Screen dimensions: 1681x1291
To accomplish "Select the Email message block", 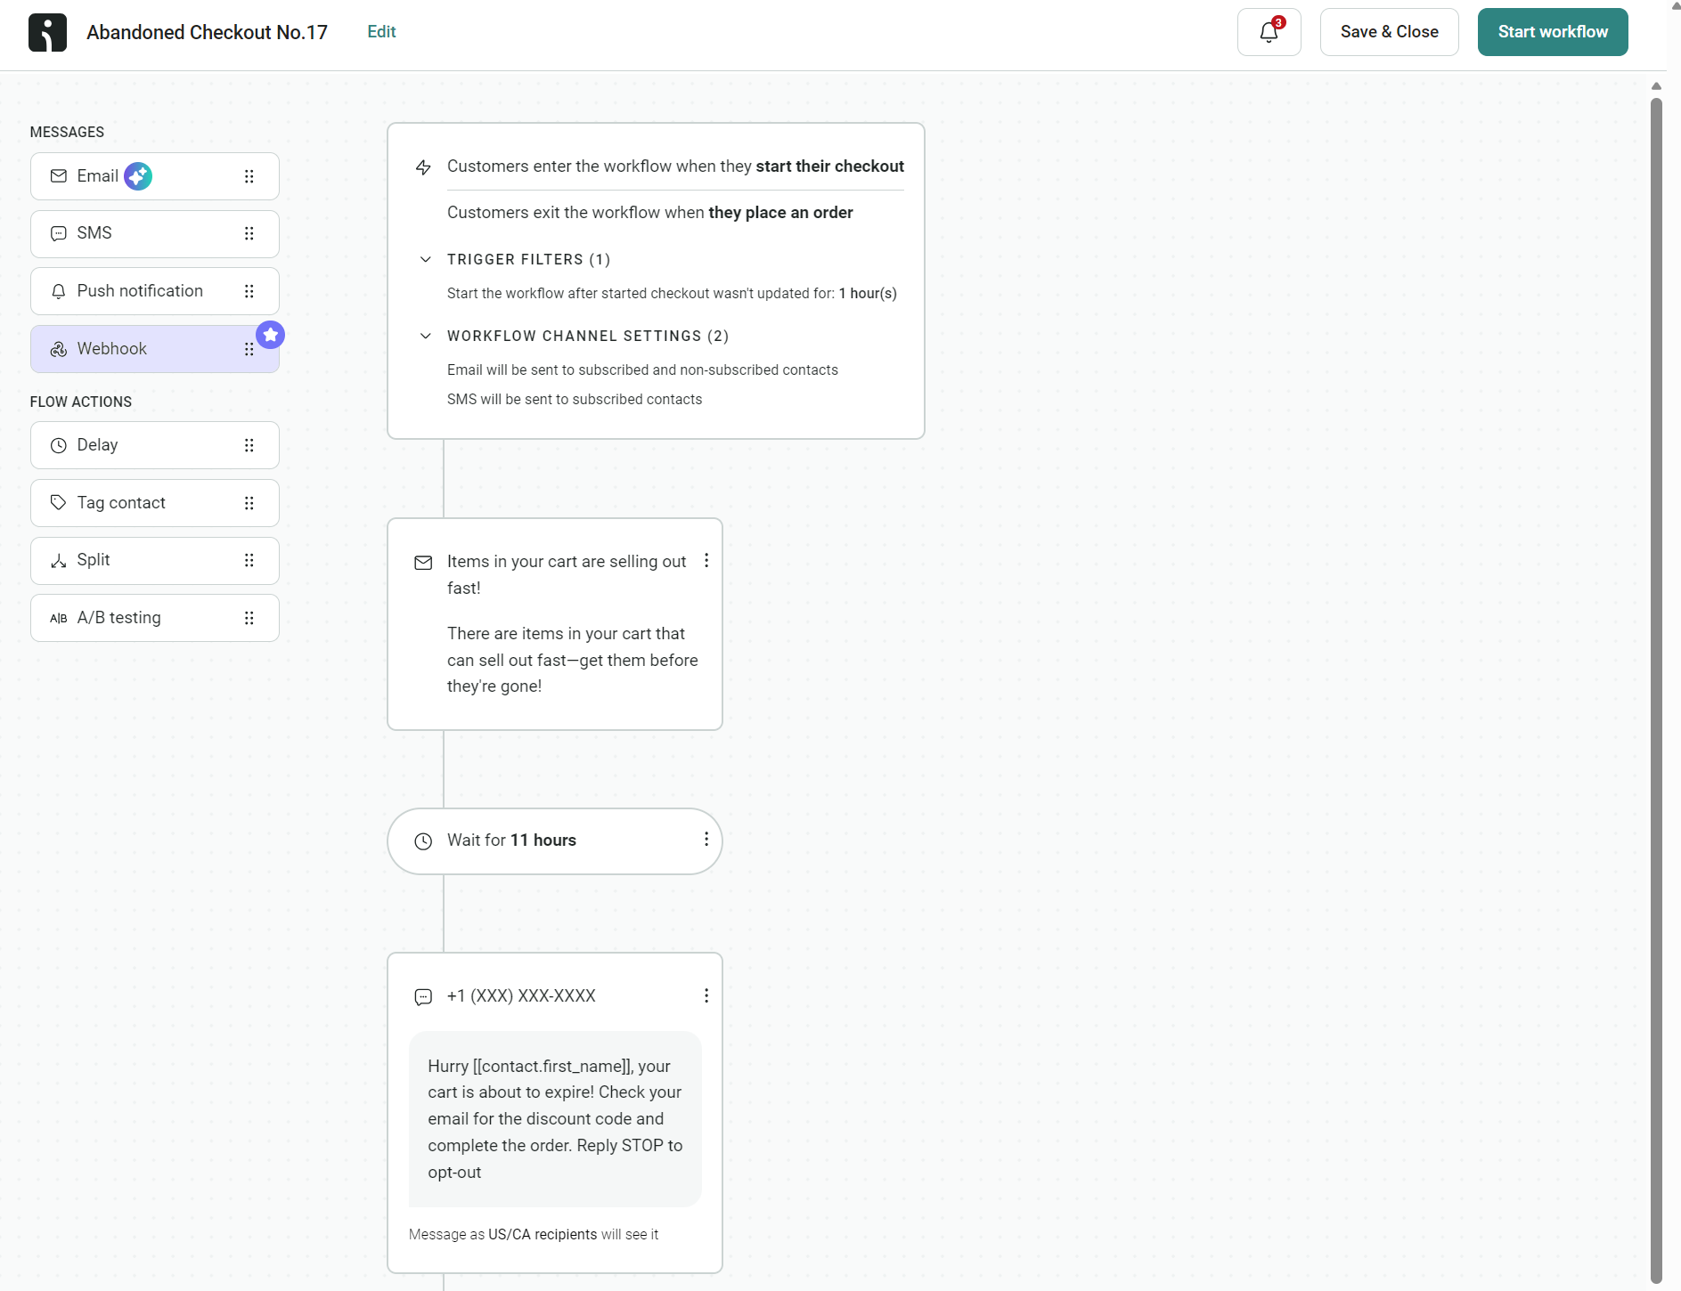I will pos(155,176).
